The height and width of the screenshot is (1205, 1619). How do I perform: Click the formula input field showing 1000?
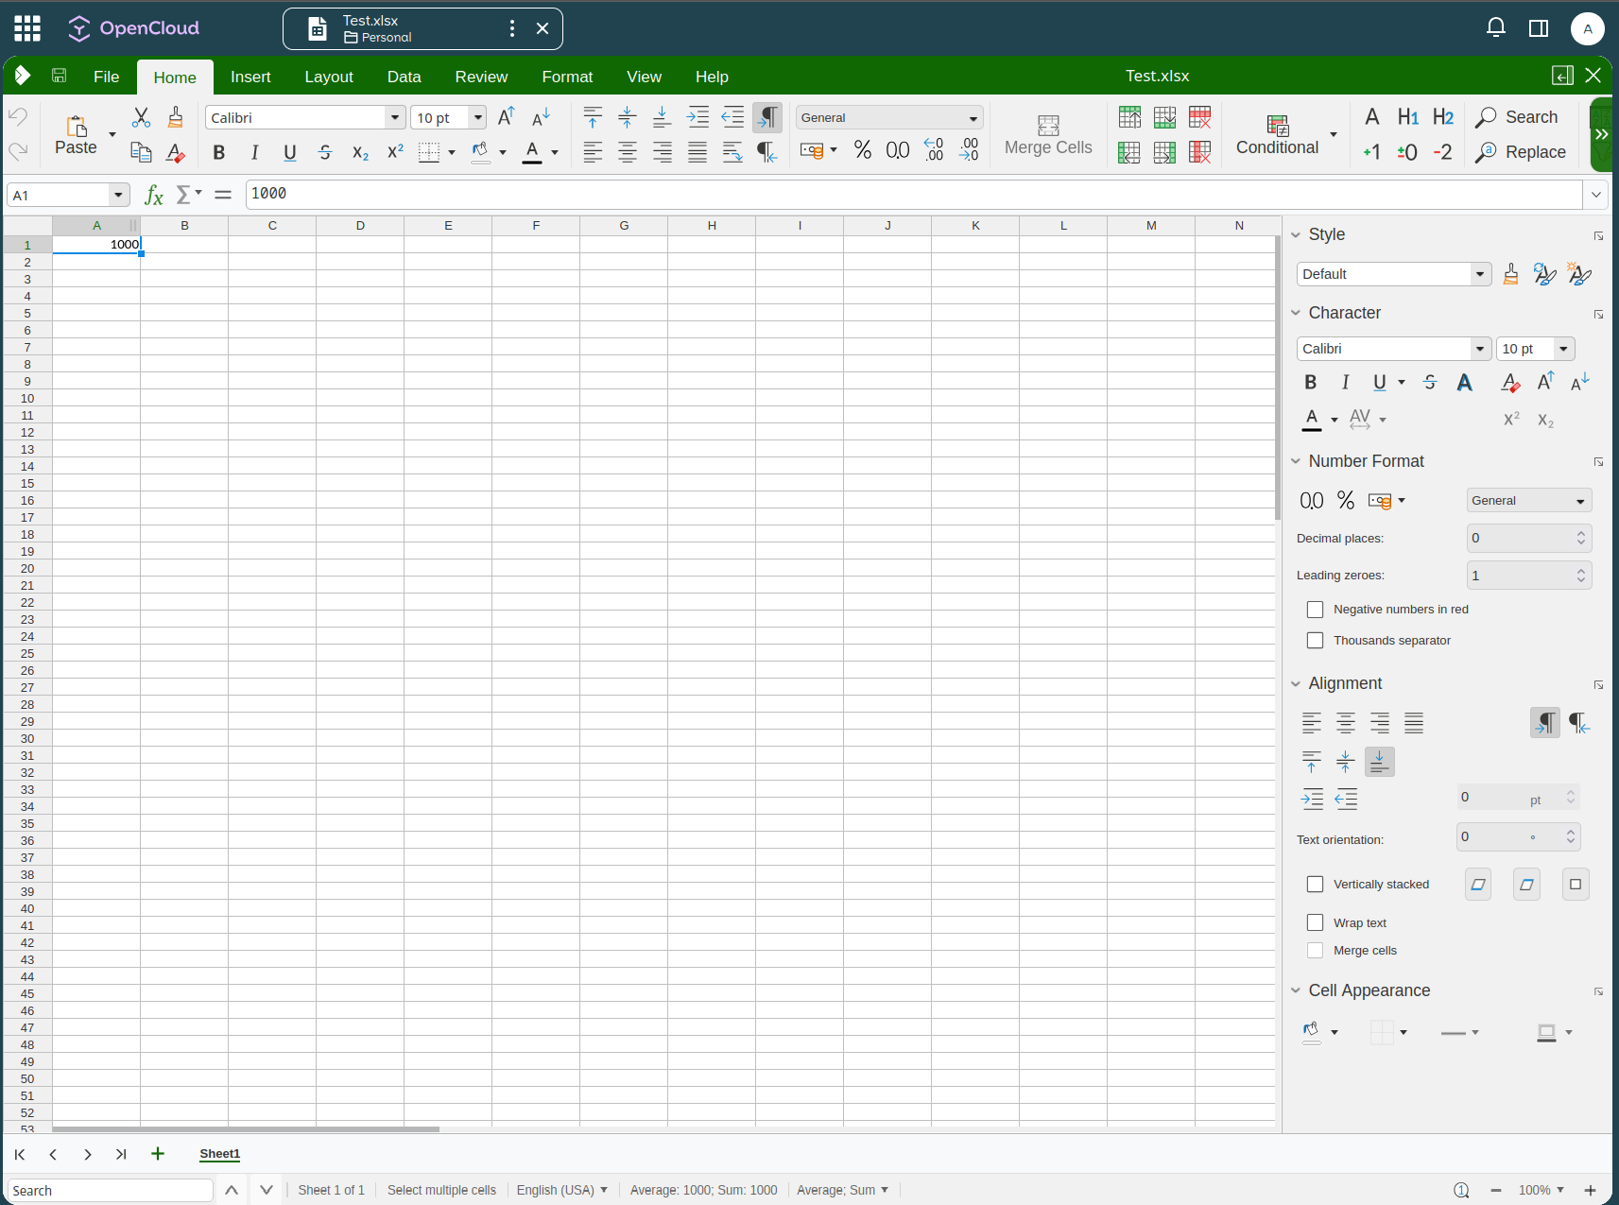[x=914, y=195]
